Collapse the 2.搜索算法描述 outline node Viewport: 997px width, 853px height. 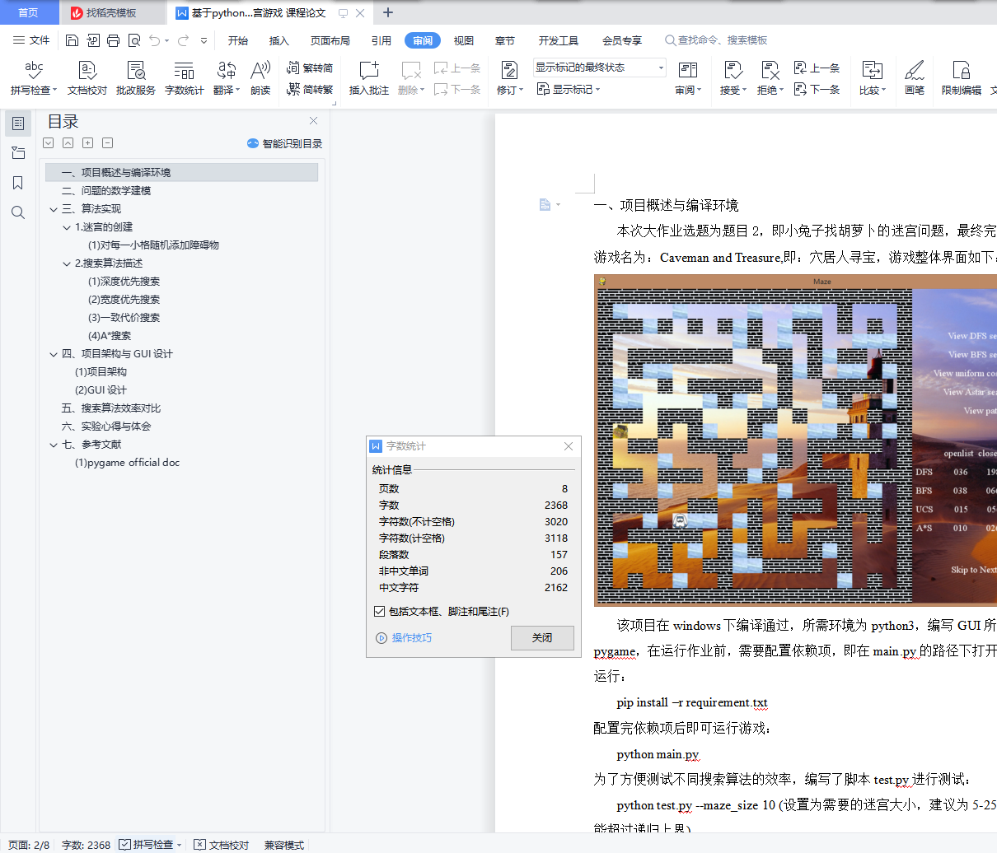(67, 263)
